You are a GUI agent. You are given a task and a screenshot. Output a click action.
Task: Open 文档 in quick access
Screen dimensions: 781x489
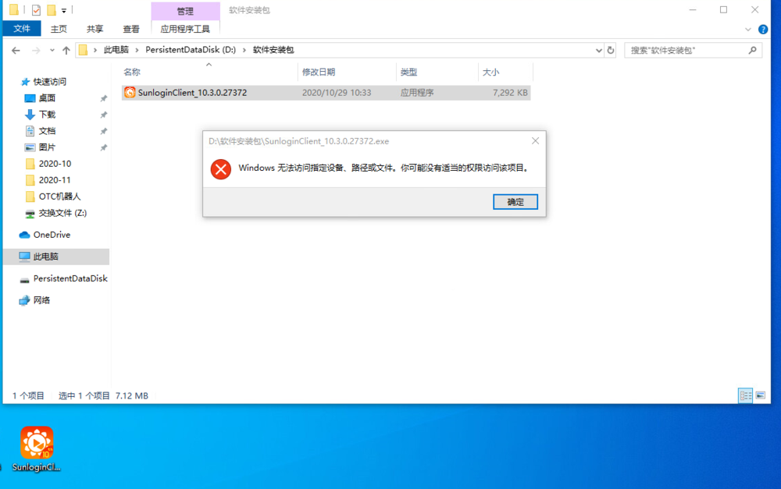(48, 131)
